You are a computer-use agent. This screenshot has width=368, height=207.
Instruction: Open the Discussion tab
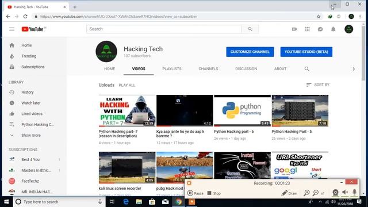pos(246,69)
